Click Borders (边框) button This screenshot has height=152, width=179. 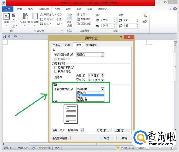click(x=122, y=130)
